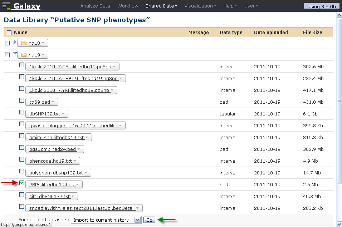Click the Galaxy logo icon

(x=6, y=6)
